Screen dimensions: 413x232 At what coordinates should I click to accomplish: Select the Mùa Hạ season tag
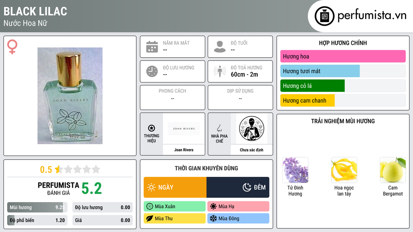(x=238, y=207)
